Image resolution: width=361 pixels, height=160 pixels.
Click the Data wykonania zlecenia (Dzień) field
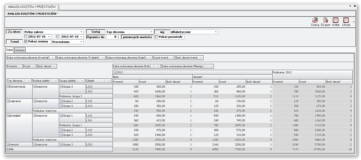pyautogui.click(x=129, y=58)
